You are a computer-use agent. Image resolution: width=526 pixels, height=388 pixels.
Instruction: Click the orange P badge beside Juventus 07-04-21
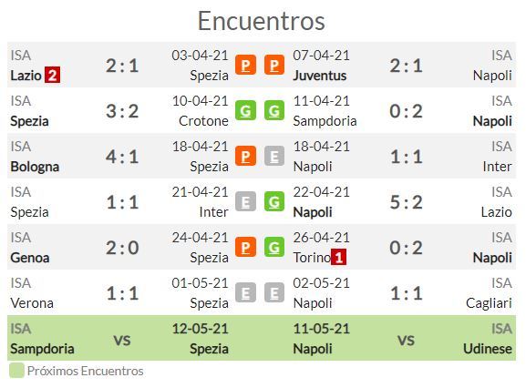(x=274, y=65)
